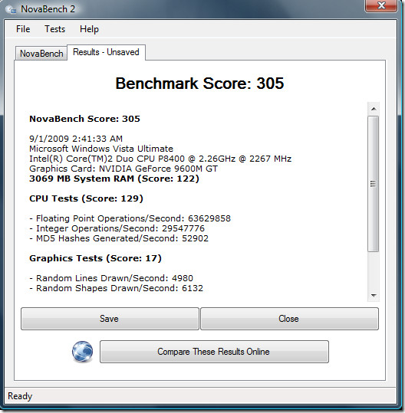
Task: Click the Ready status bar text
Action: [20, 396]
